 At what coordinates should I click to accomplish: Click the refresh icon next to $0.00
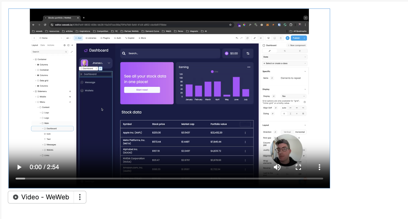tap(248, 53)
